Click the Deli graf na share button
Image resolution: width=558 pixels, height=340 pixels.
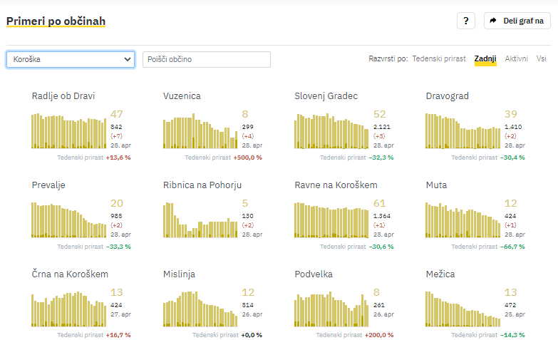coord(517,21)
